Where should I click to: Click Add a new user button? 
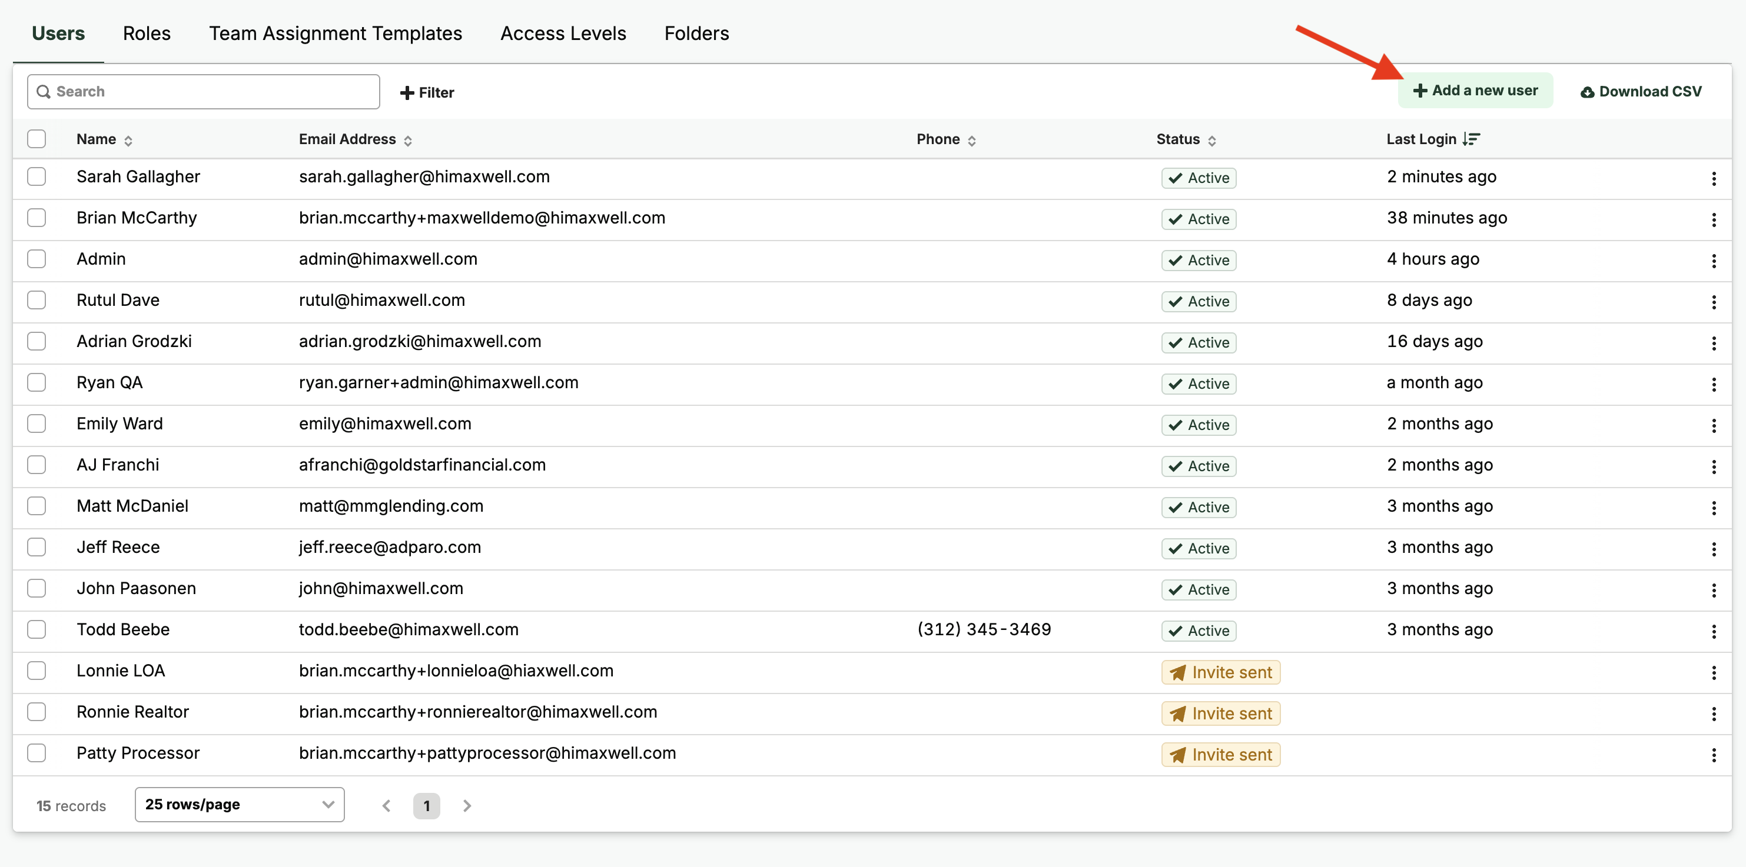1475,91
